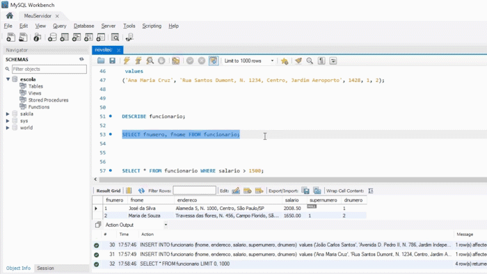Open the Help menu
This screenshot has height=274, width=487.
click(174, 26)
